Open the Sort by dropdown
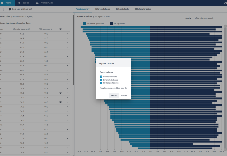227x156 pixels. click(x=210, y=18)
